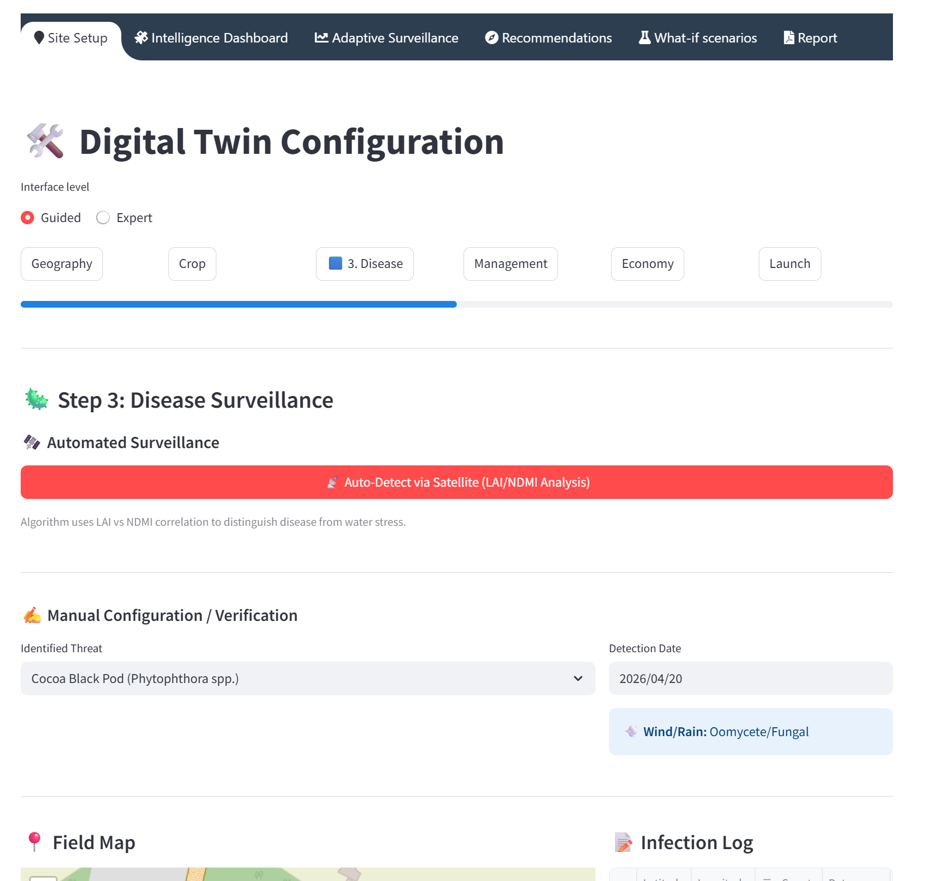Click the Wind/Rain Oomycete/Fungal info box
Image resolution: width=936 pixels, height=881 pixels.
[x=751, y=732]
